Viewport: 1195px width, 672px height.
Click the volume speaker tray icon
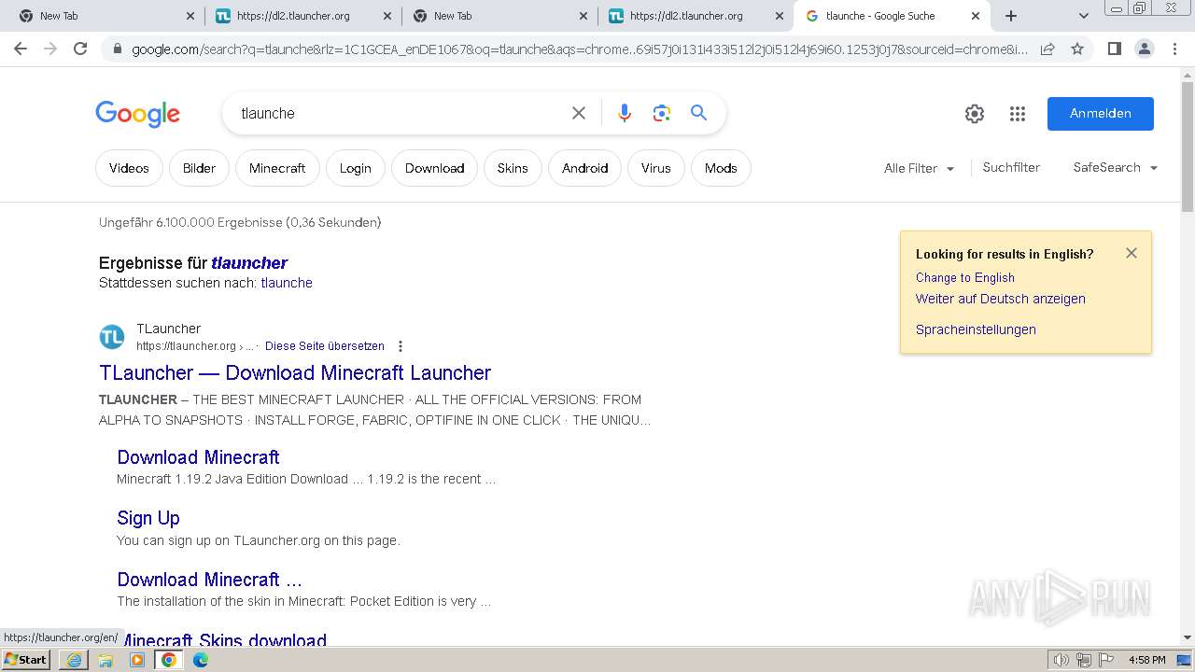point(1061,660)
